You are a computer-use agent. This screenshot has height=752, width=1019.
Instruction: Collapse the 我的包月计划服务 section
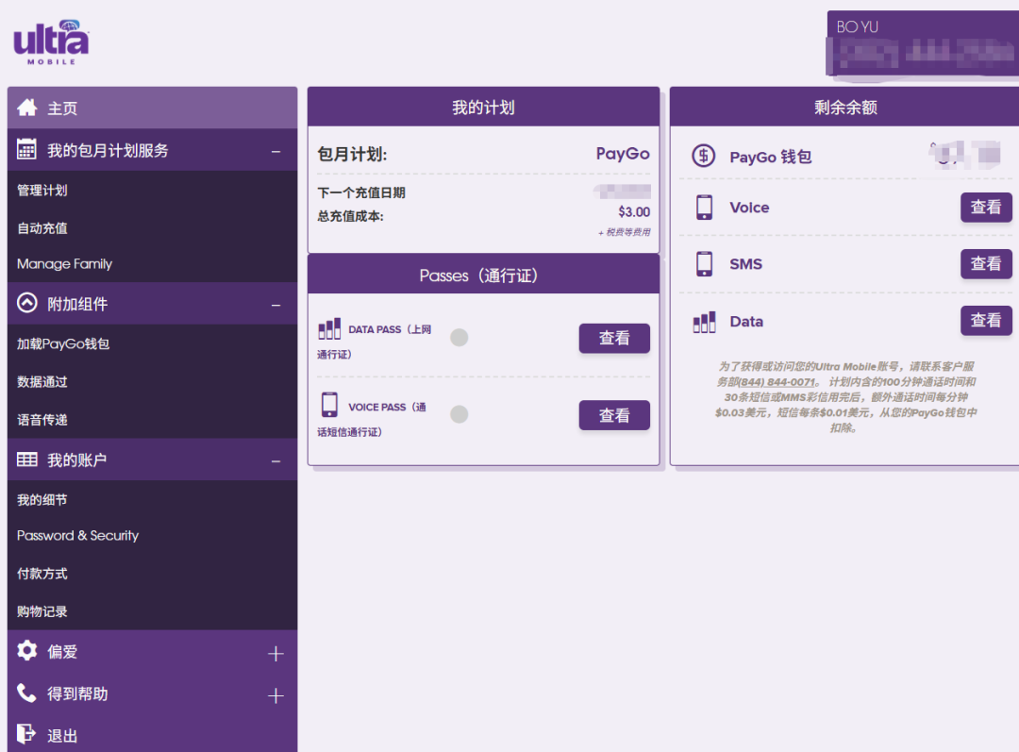(276, 152)
